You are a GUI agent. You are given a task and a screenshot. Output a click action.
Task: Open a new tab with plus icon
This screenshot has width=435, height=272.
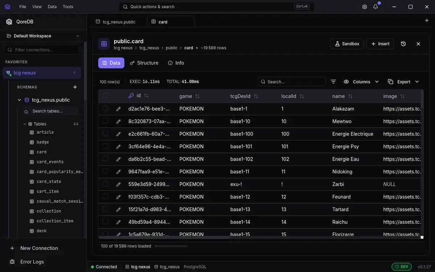[427, 21]
